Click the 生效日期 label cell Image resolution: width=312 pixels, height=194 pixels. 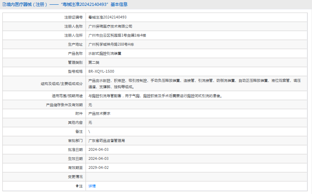pos(44,159)
